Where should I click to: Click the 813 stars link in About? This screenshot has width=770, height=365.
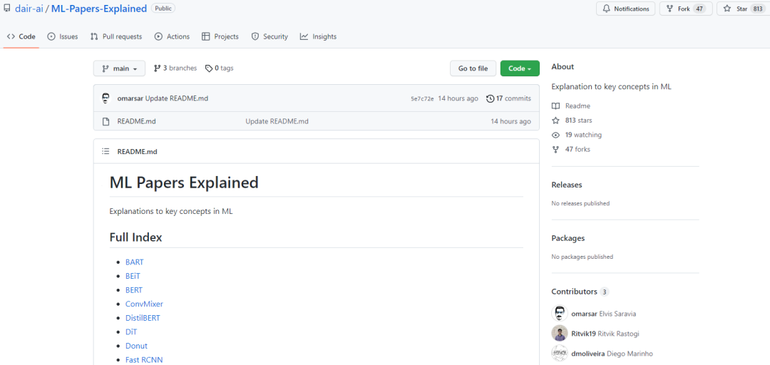(578, 120)
